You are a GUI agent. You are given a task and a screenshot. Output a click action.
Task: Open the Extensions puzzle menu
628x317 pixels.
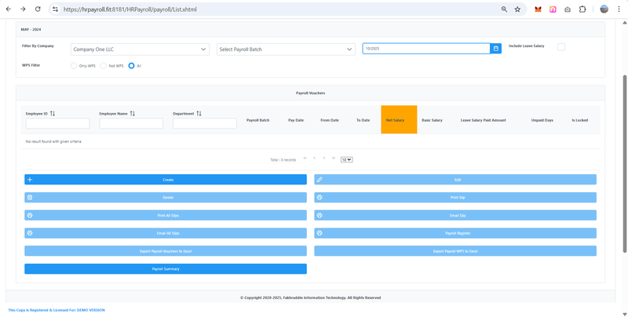coord(582,9)
